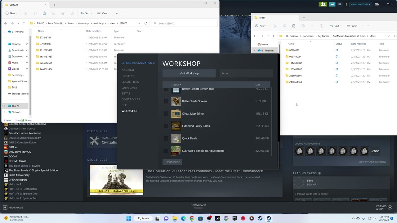The height and width of the screenshot is (223, 397).
Task: Go up one level in 289070 window
Action: [x=24, y=23]
